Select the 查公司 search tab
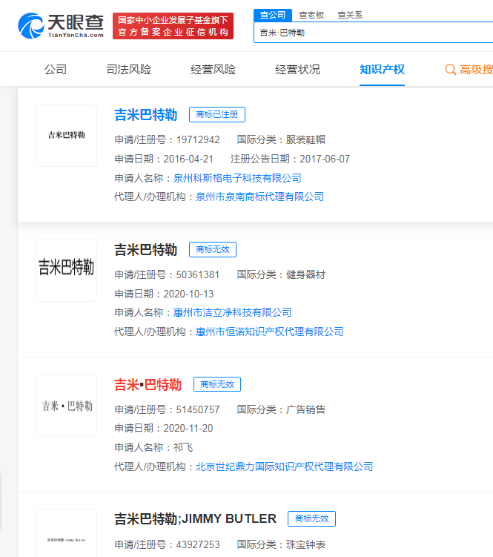The width and height of the screenshot is (493, 557). point(272,15)
